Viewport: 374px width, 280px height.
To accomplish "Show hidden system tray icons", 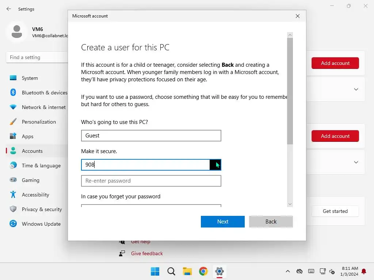I will [x=288, y=271].
